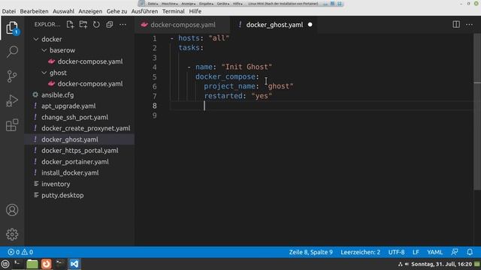The height and width of the screenshot is (270, 481).
Task: Open the inventory file
Action: click(x=56, y=184)
